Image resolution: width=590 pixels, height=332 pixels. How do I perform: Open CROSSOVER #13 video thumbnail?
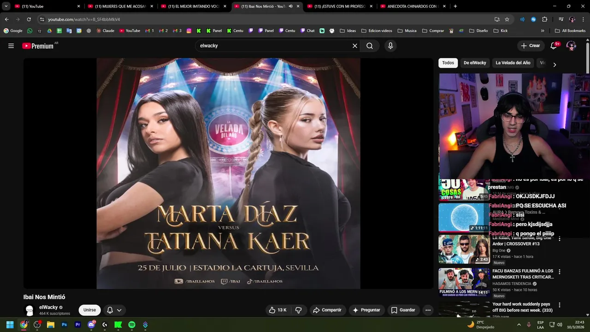coord(464,249)
